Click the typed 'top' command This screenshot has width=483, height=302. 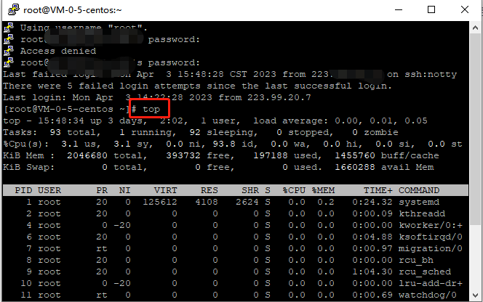click(151, 109)
